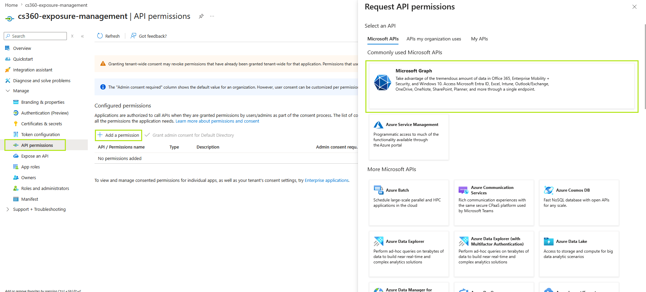Click the Description column header
Screen dimensions: 646x292
click(x=208, y=147)
